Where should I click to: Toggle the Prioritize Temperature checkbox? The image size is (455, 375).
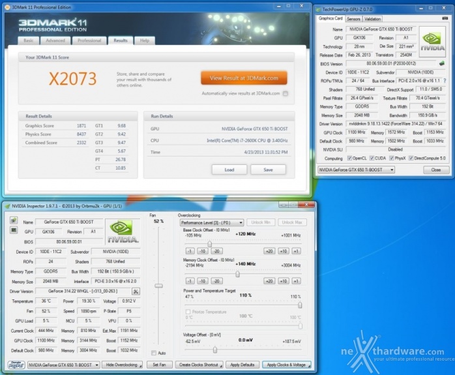(x=188, y=312)
